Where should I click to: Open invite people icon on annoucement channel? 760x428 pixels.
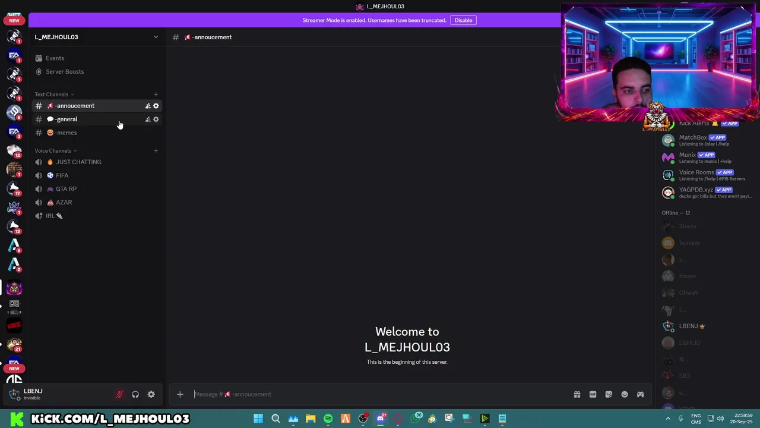click(x=148, y=106)
